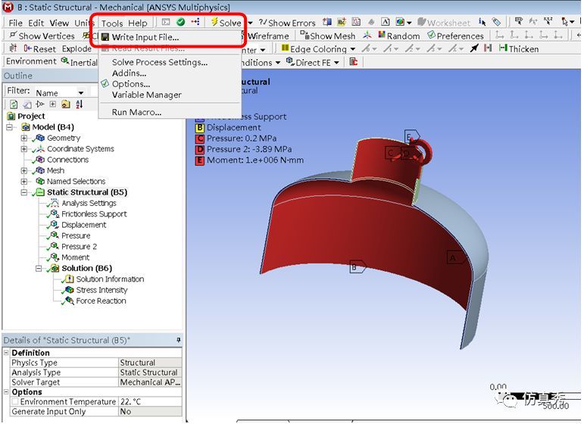Open the Show Errors tool
Image resolution: width=584 pixels, height=424 pixels.
click(287, 23)
